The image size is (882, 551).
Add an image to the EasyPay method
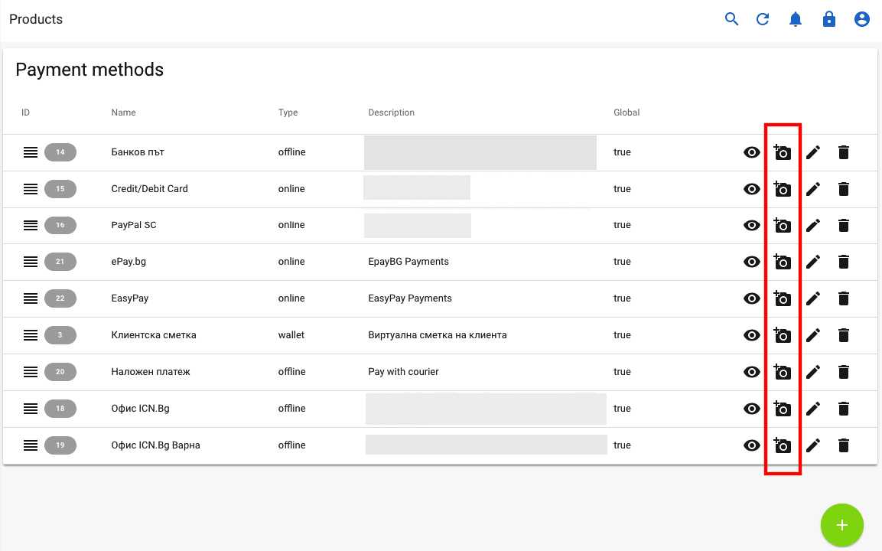(x=783, y=298)
